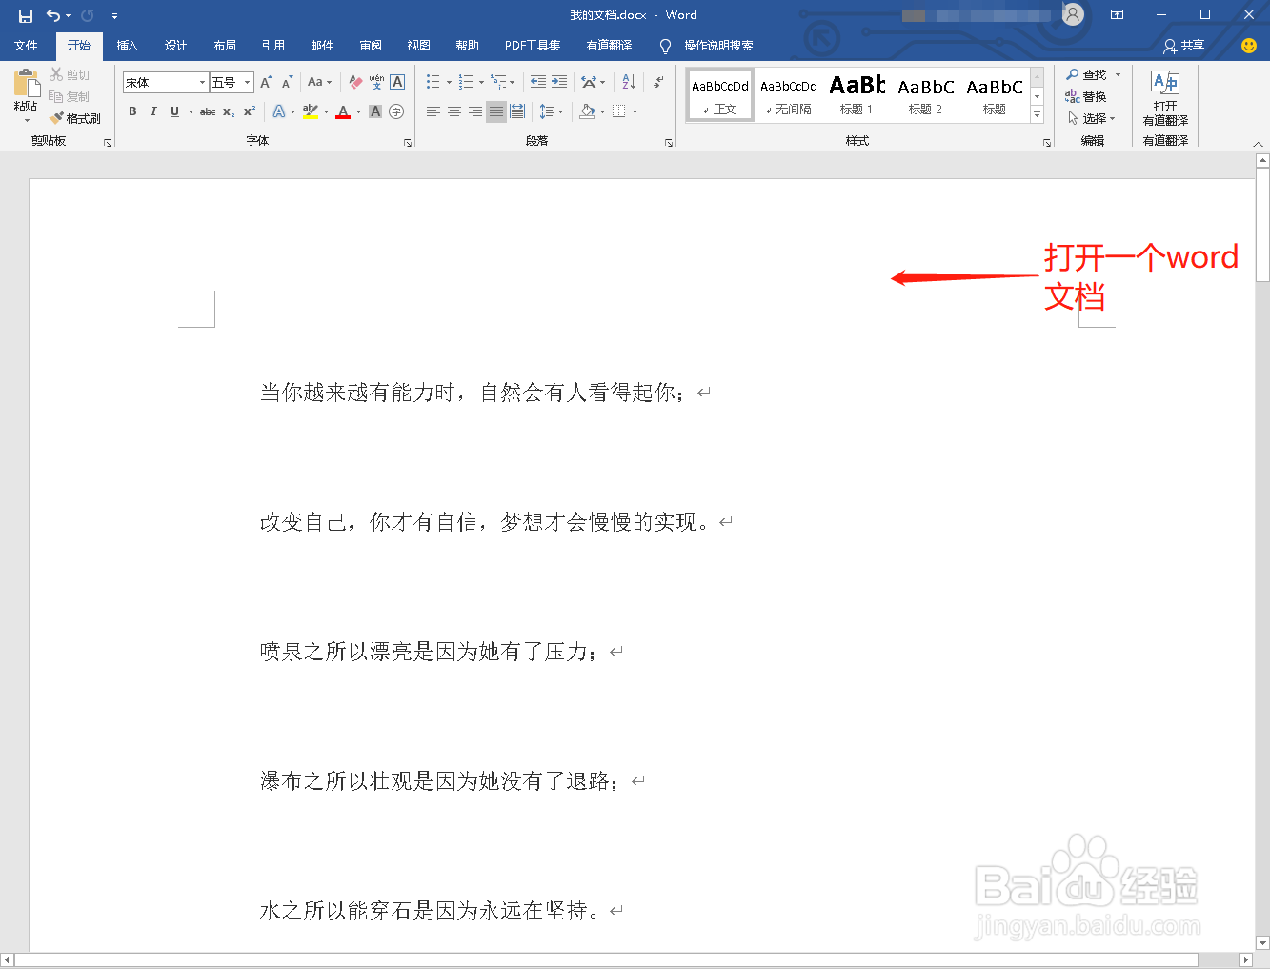Apply distributed alignment

517,111
